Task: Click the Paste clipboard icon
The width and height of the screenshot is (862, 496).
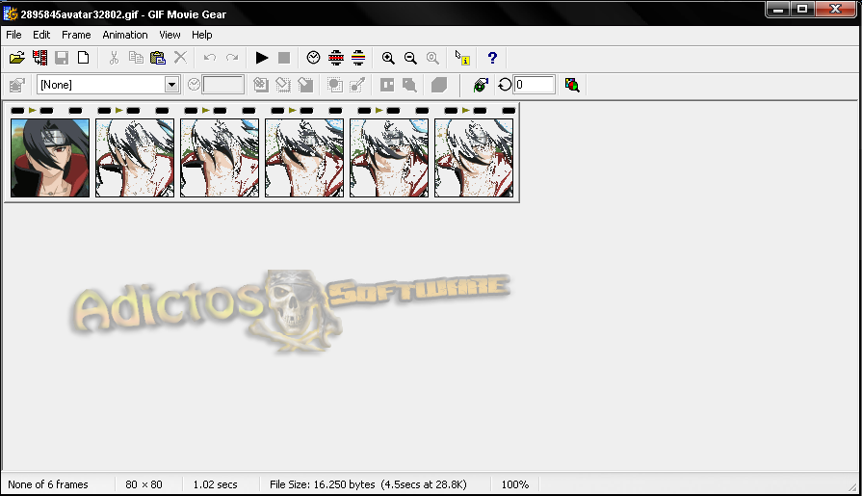Action: 158,58
